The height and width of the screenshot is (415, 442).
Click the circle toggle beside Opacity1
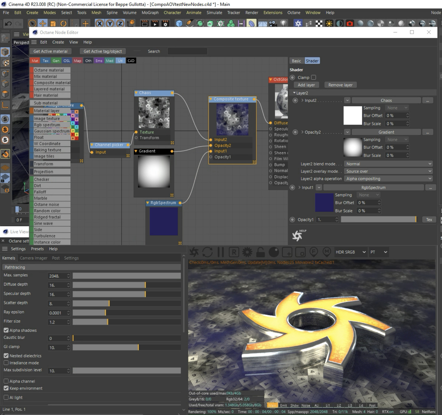tap(292, 219)
